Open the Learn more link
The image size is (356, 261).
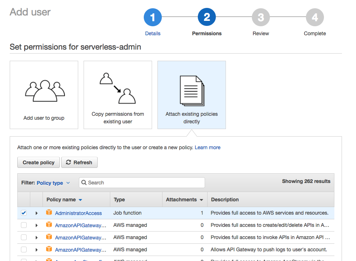click(x=208, y=147)
